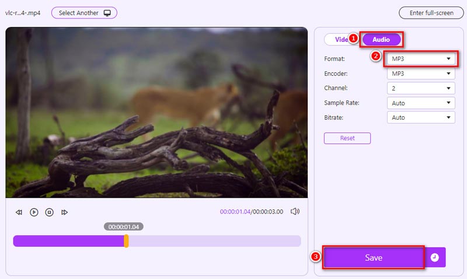Viewport: 467px width, 279px height.
Task: Click the unplayed portion of the timeline
Action: tap(214, 241)
